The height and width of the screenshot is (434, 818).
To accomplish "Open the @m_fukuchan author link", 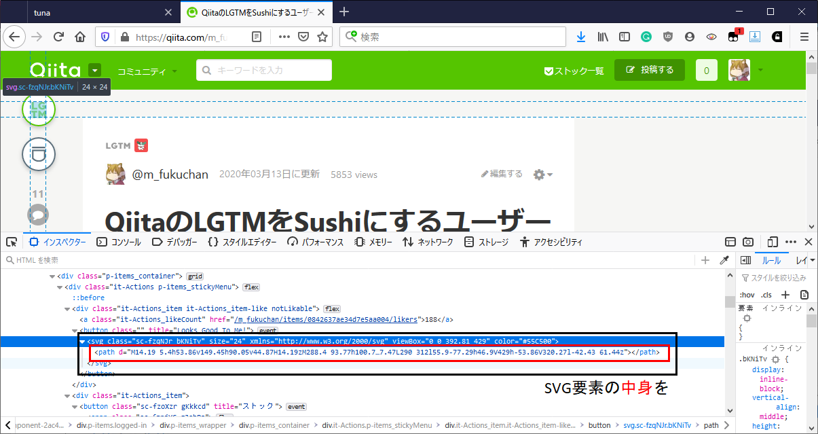I will tap(170, 175).
